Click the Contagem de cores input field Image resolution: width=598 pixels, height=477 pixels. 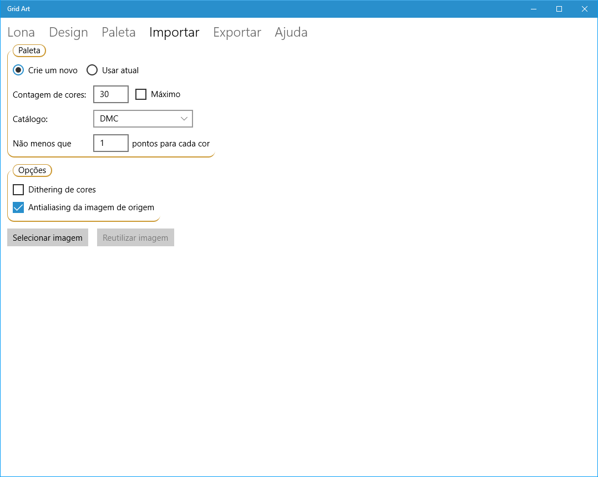(110, 94)
